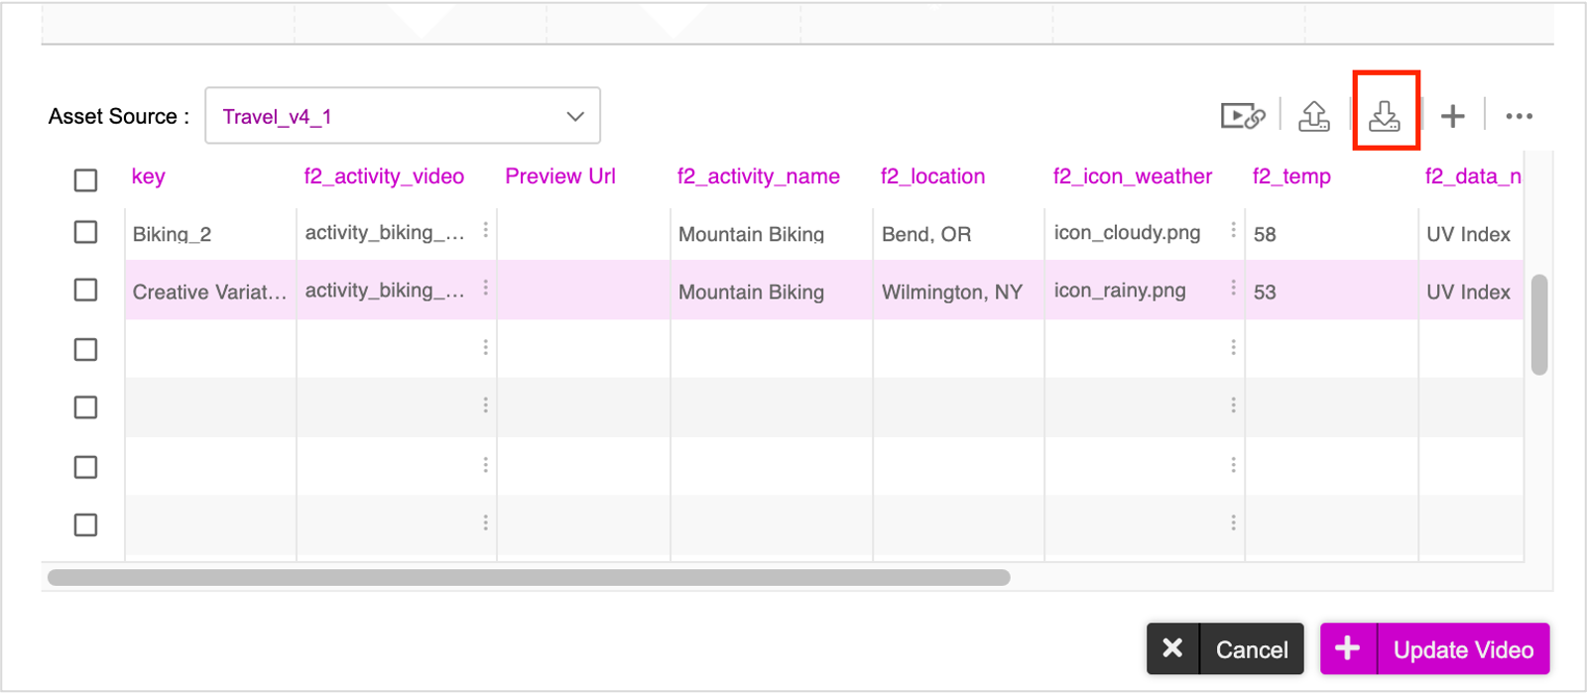Open cell menu beside icon_cloudy.png
Image resolution: width=1589 pixels, height=694 pixels.
tap(1233, 230)
